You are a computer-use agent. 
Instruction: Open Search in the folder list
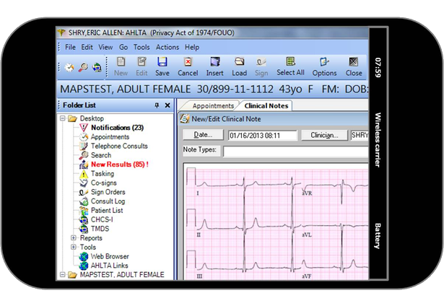101,155
